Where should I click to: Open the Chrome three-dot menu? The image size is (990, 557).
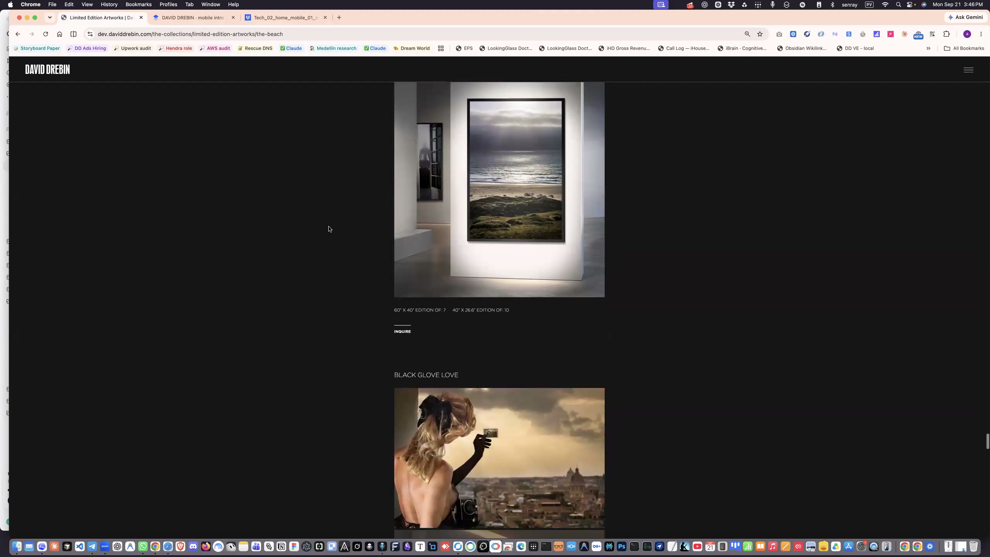pos(981,34)
